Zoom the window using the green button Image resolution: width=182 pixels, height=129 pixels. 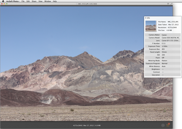pos(7,4)
